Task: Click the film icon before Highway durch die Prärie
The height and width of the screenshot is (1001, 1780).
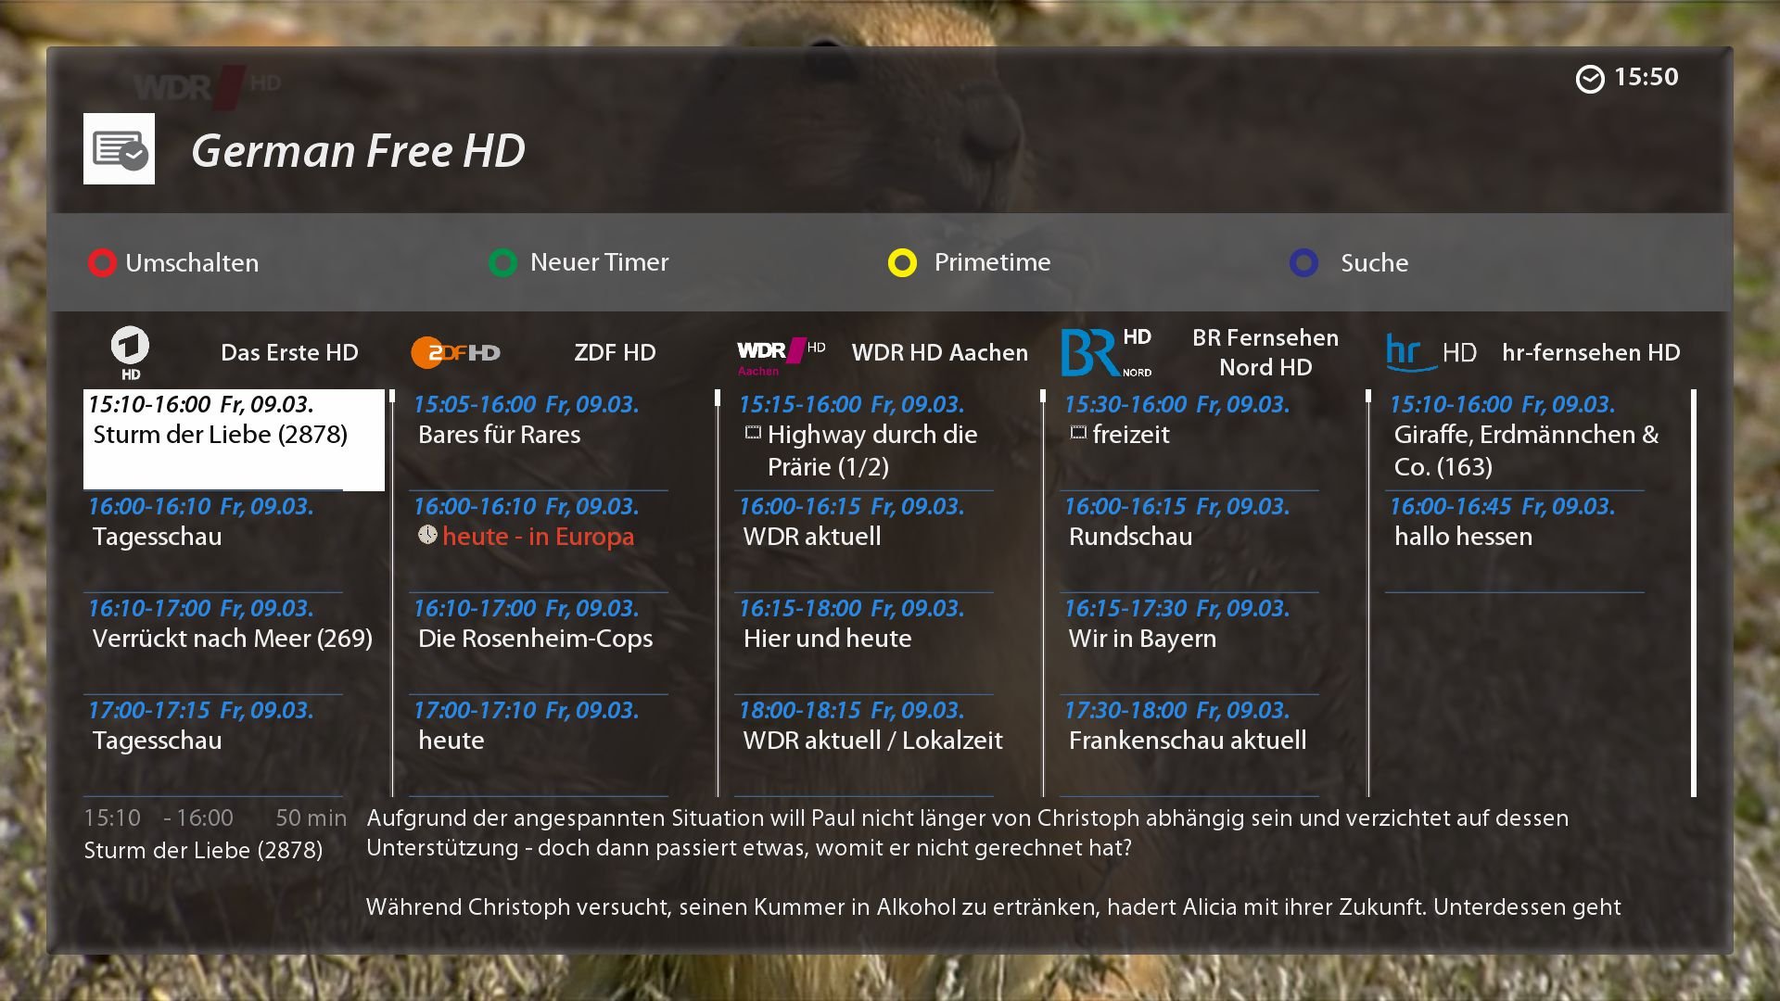Action: 753,432
